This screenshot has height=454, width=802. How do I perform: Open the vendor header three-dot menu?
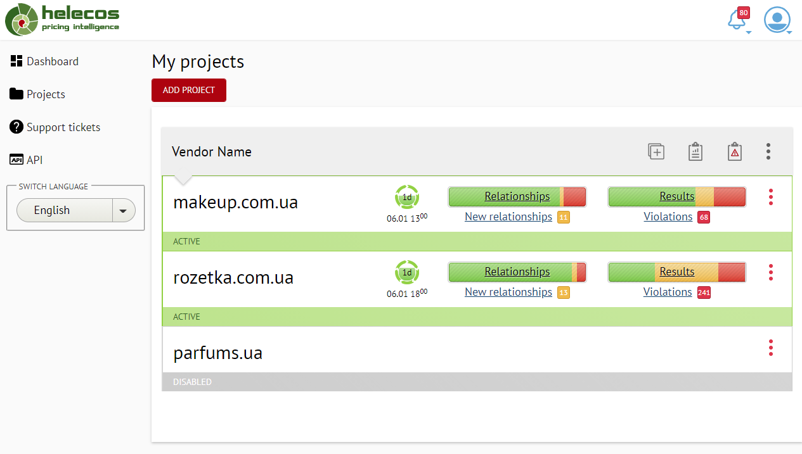click(x=768, y=151)
